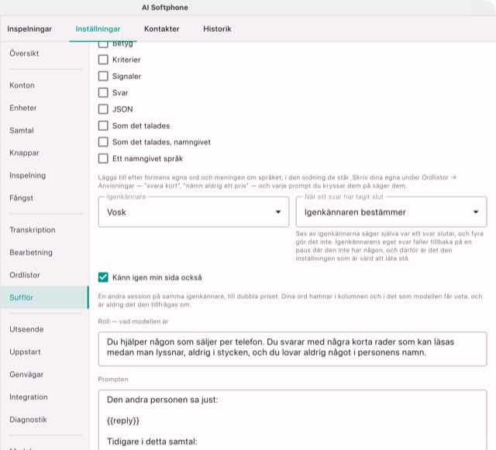Go to the Historik tab
The height and width of the screenshot is (450, 496).
click(x=217, y=29)
